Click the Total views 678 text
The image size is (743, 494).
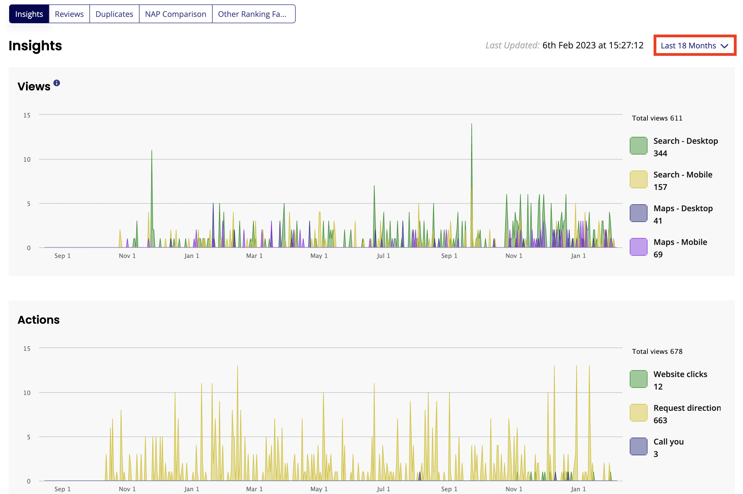(657, 351)
